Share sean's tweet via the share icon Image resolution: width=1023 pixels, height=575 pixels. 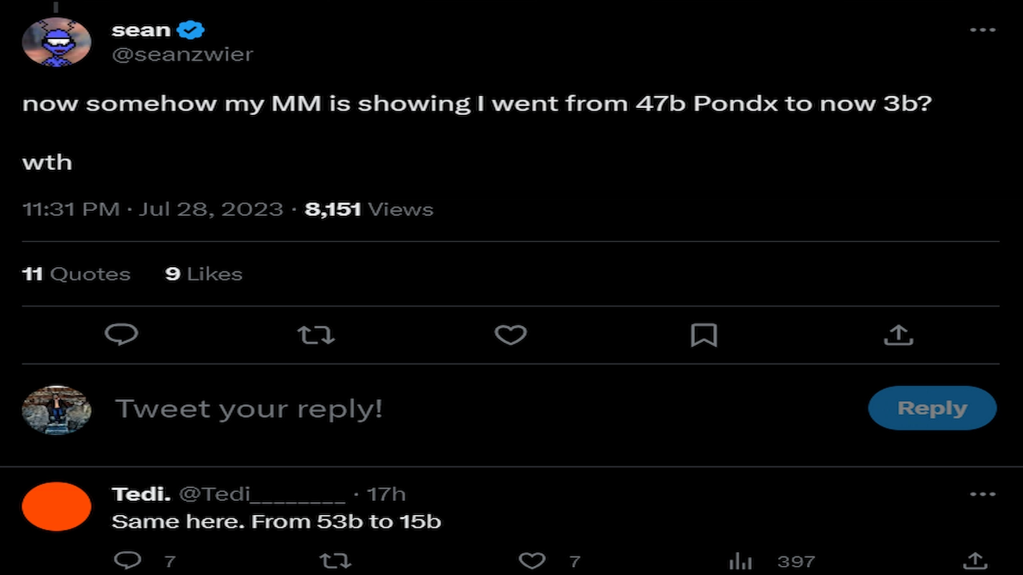coord(900,335)
